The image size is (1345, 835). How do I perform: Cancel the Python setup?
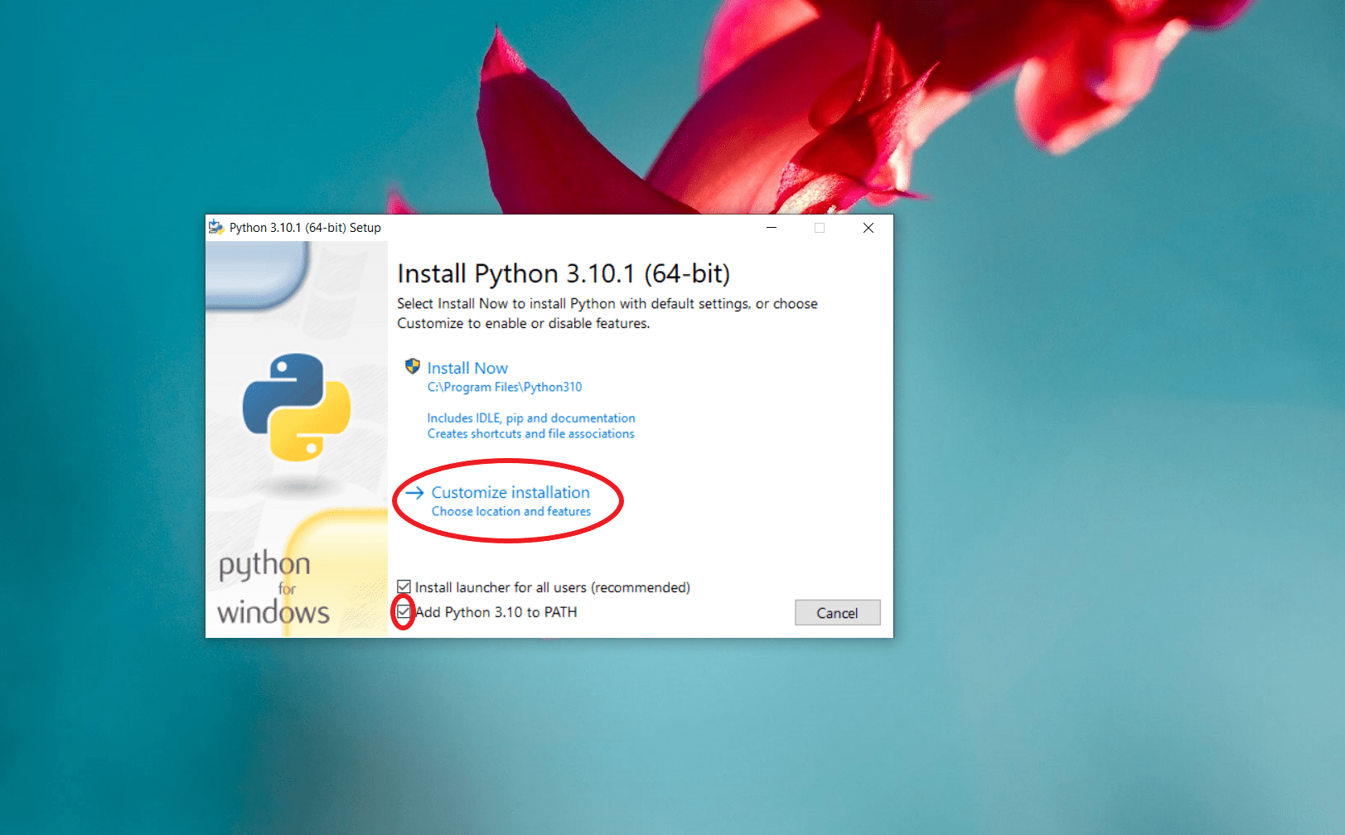(837, 613)
